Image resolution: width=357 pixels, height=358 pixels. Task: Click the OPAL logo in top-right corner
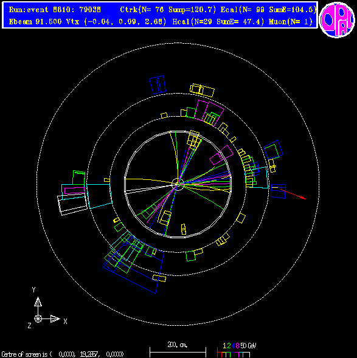click(x=337, y=19)
